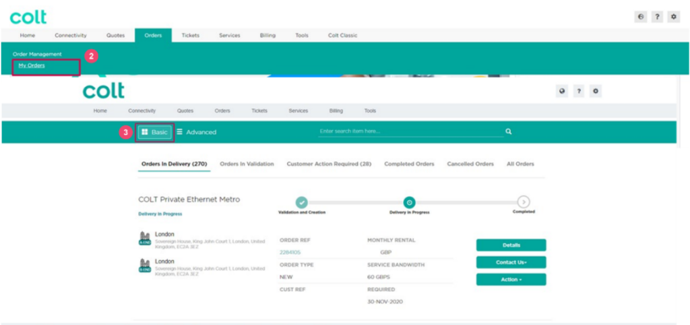Select the Cancelled Orders tab
The image size is (690, 325).
[470, 164]
